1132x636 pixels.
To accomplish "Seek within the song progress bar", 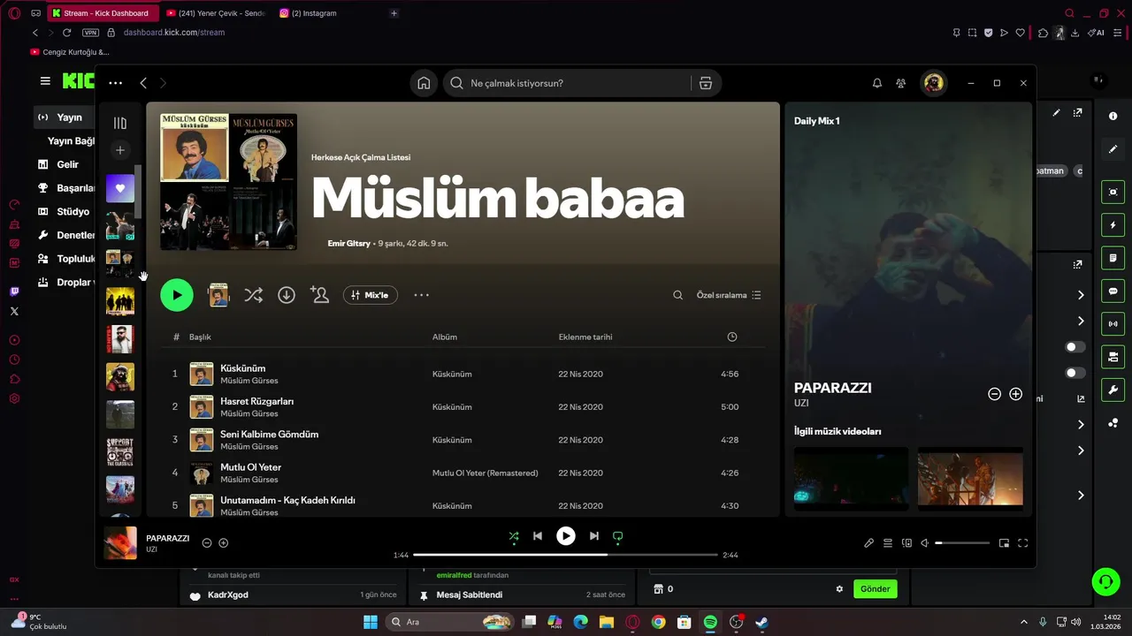I will [565, 555].
